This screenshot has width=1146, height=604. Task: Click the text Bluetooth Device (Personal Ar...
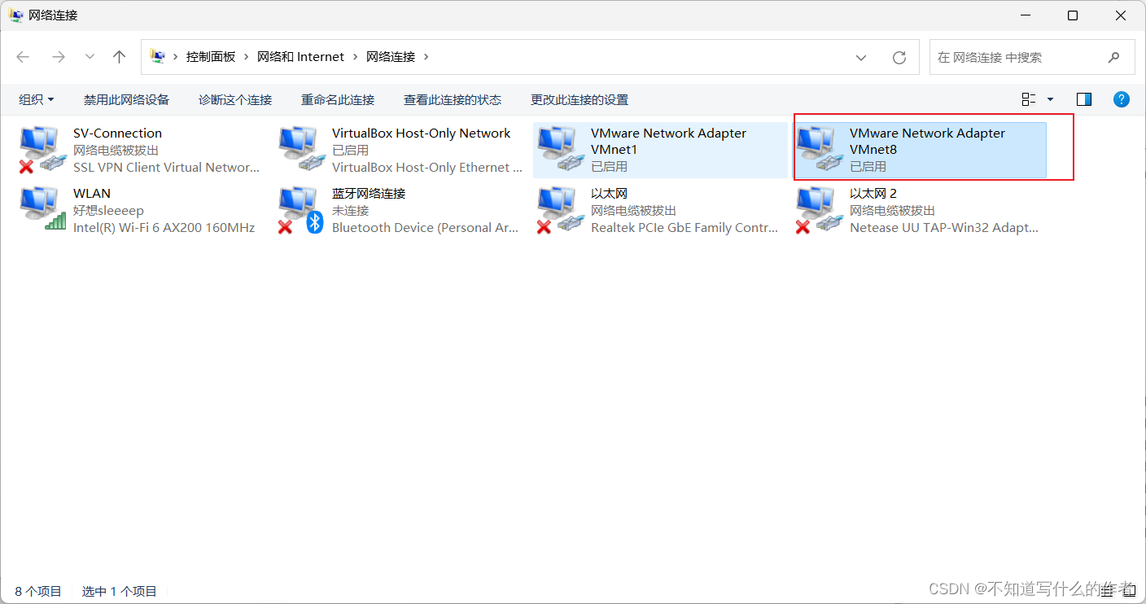pyautogui.click(x=426, y=228)
